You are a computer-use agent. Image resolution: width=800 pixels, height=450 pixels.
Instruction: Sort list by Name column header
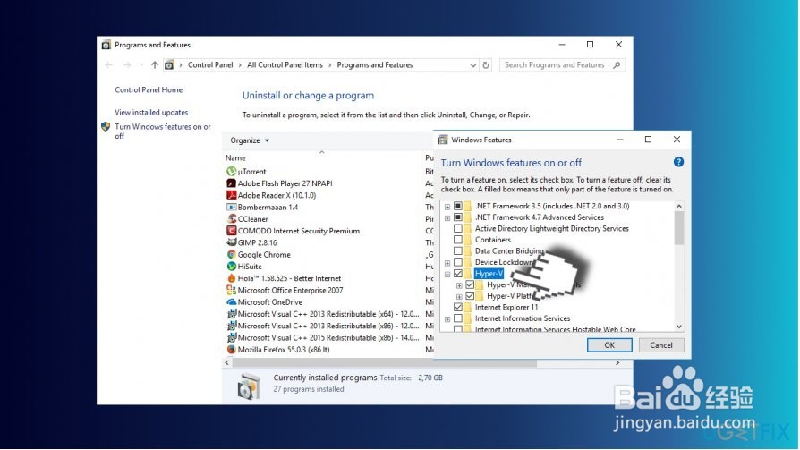(235, 158)
